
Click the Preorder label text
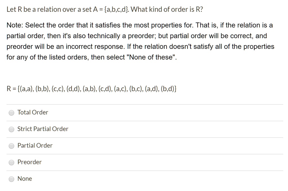pyautogui.click(x=29, y=162)
